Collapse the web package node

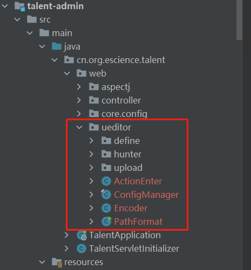(67, 73)
